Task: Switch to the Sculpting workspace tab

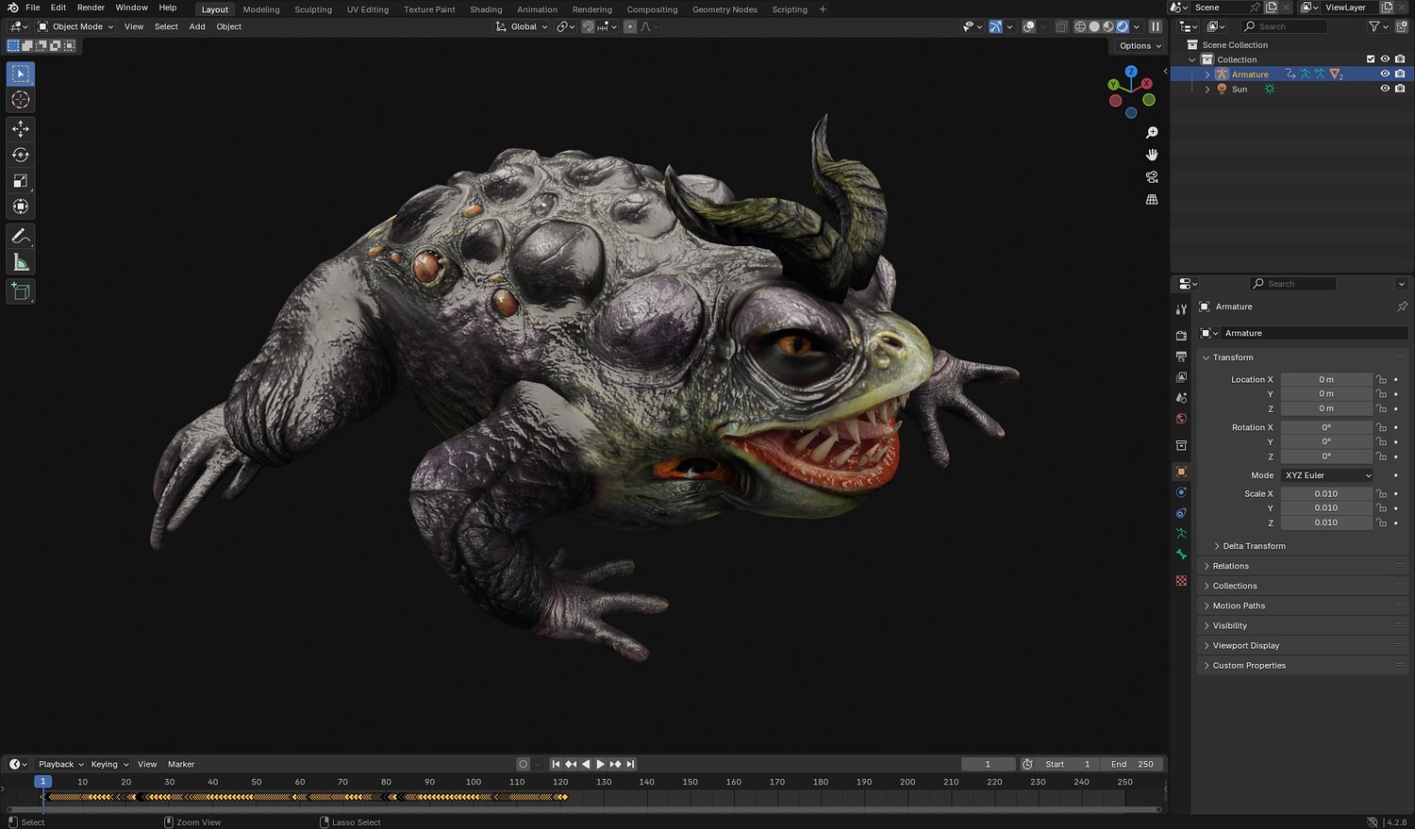Action: [312, 9]
